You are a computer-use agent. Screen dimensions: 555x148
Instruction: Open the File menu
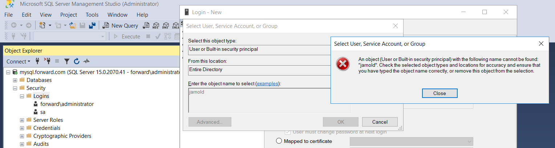point(8,15)
